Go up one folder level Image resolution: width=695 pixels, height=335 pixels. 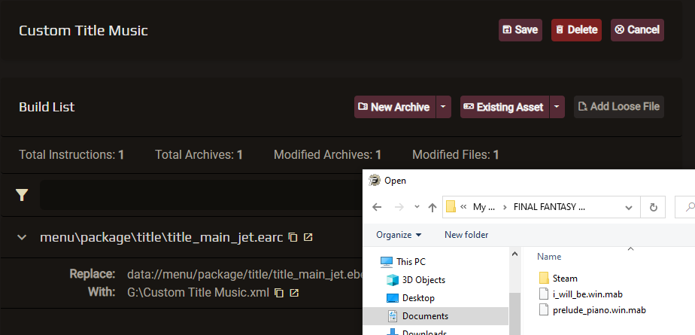(432, 207)
